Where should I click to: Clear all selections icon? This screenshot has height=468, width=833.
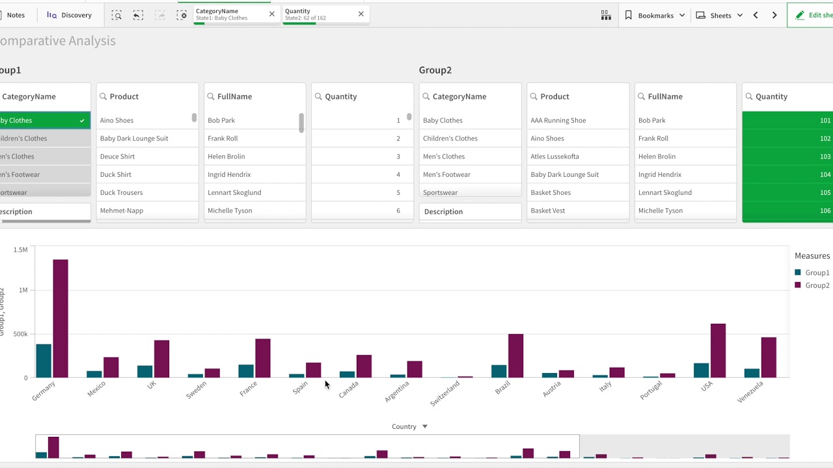182,15
